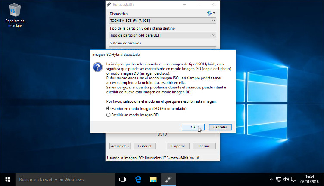Click the Empezar button
324x186 pixels.
point(178,146)
